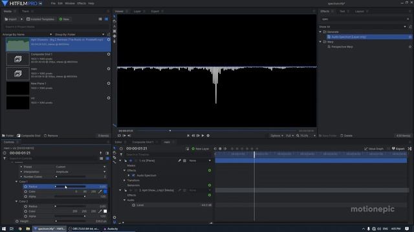Step back one frame in viewer
The height and width of the screenshot is (232, 414).
pyautogui.click(x=193, y=135)
